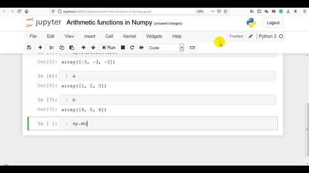Open browser downloads arrow icon
309x173 pixels.
point(288,12)
